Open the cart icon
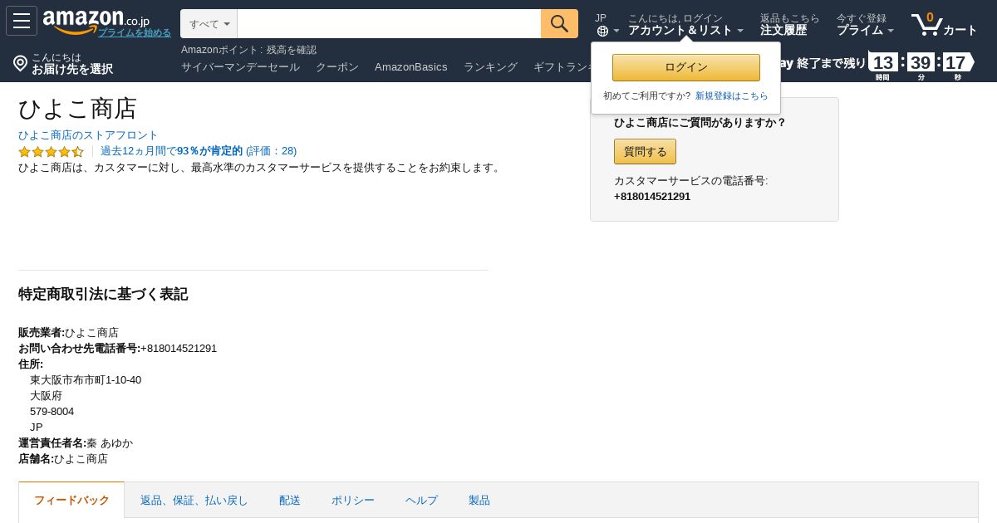 pyautogui.click(x=926, y=23)
